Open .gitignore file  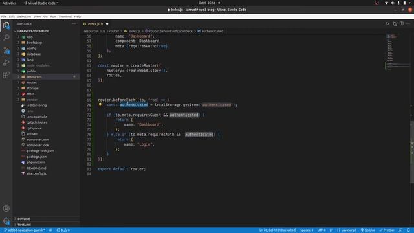(x=34, y=128)
